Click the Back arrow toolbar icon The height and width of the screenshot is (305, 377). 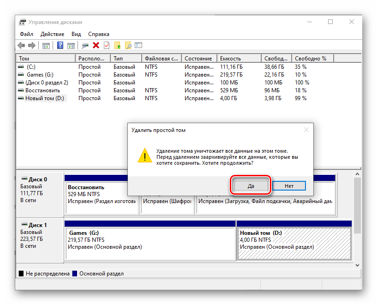point(21,45)
